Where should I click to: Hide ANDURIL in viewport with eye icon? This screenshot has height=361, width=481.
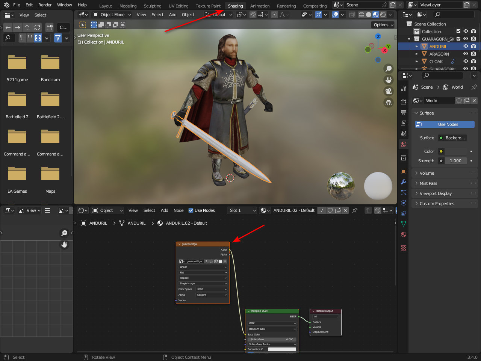(x=466, y=47)
